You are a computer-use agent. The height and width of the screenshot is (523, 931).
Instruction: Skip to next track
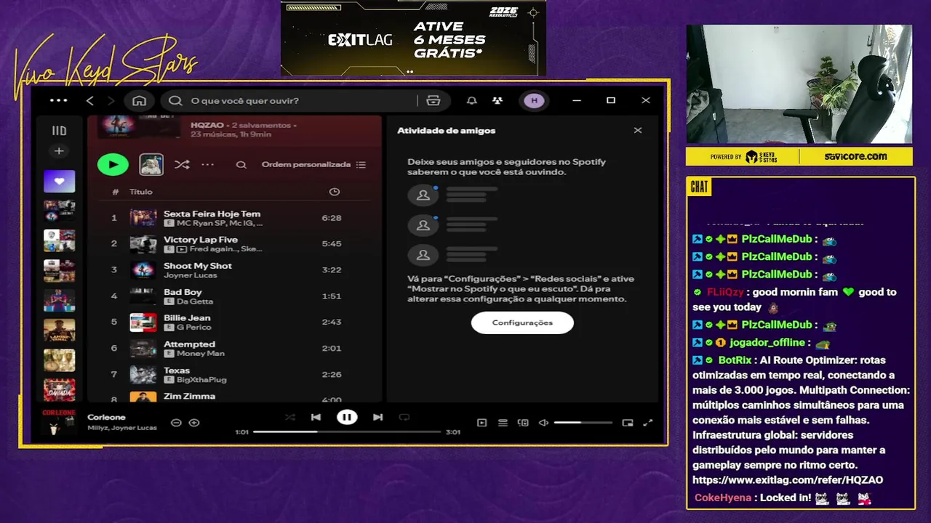pyautogui.click(x=377, y=417)
